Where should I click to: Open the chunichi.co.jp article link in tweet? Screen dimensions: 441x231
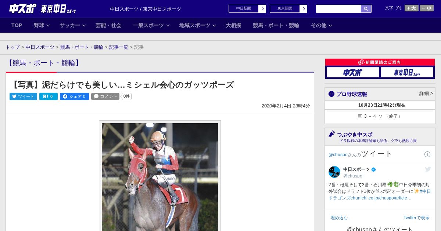pyautogui.click(x=381, y=198)
